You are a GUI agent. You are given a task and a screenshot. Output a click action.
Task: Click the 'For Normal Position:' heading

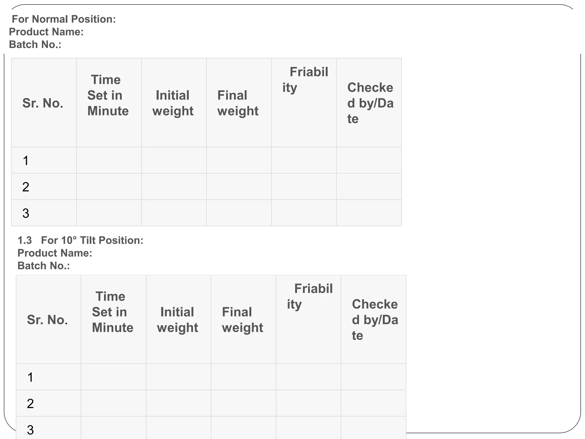coord(64,19)
